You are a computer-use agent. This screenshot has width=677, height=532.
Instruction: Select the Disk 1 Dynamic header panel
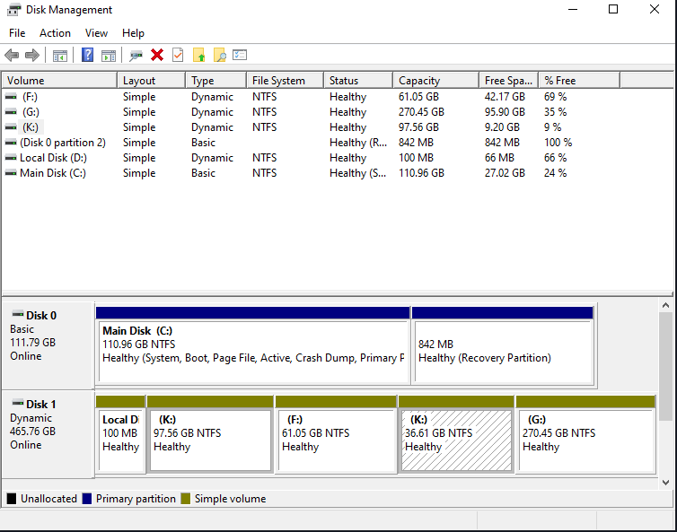48,434
